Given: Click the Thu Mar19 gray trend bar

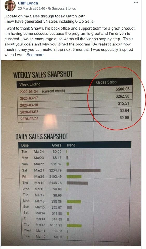Looking at the screenshot, I should point(77,183).
